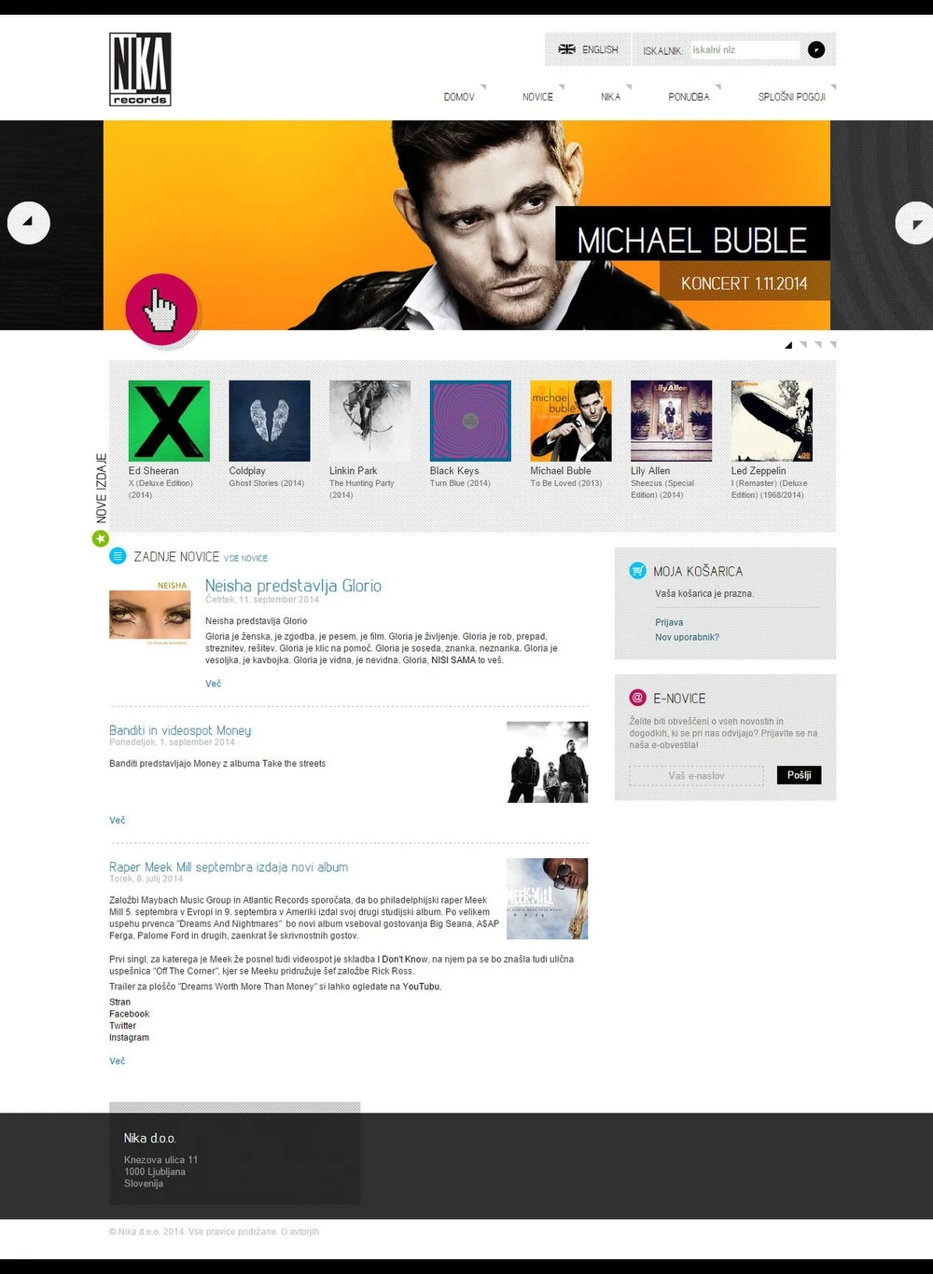Open the Prijava login link
Screen dimensions: 933x1274
tap(669, 622)
